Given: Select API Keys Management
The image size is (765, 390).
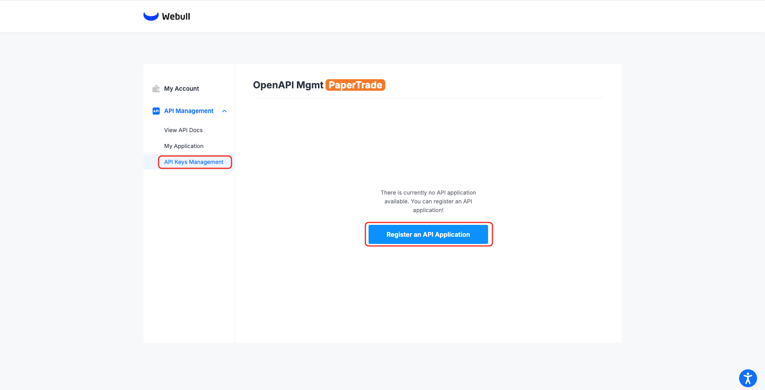Looking at the screenshot, I should coord(194,162).
